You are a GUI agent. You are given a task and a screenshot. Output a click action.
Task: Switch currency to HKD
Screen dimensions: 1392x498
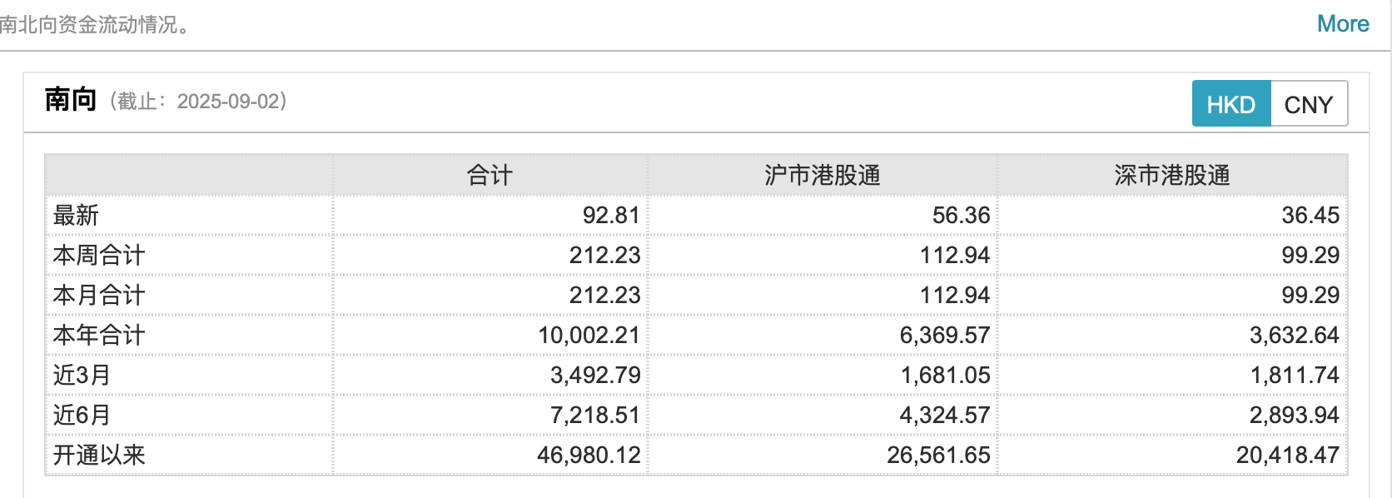(1230, 104)
